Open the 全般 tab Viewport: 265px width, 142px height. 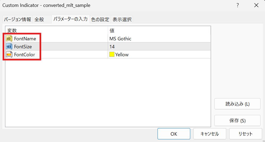coord(39,19)
